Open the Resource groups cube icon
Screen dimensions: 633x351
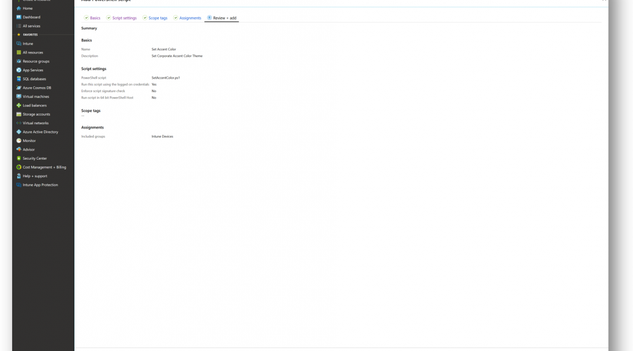click(x=18, y=62)
